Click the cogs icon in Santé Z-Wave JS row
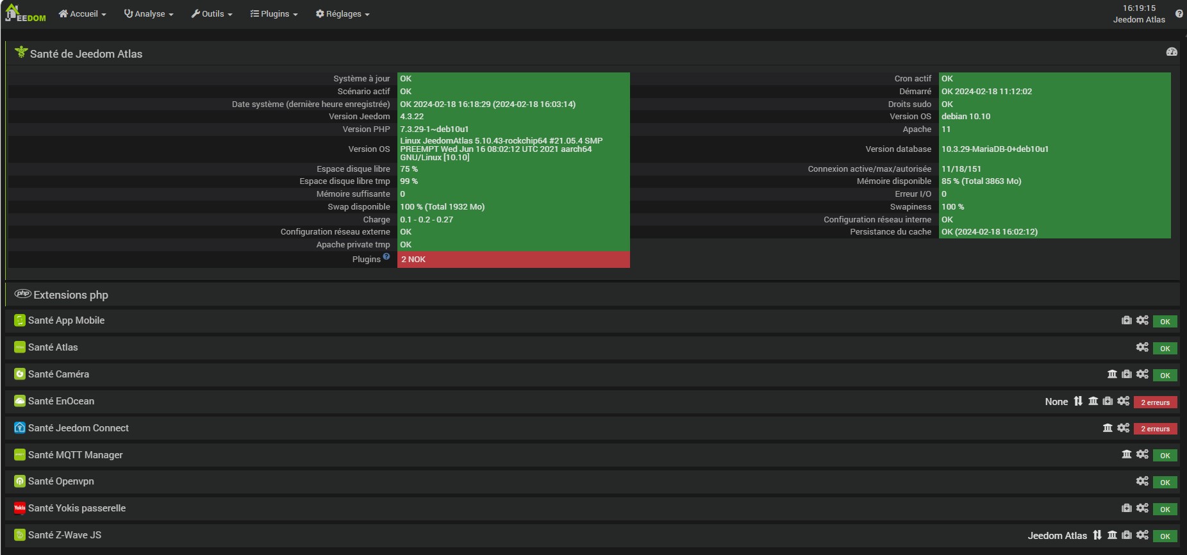Screen dimensions: 1187x555 1142,535
